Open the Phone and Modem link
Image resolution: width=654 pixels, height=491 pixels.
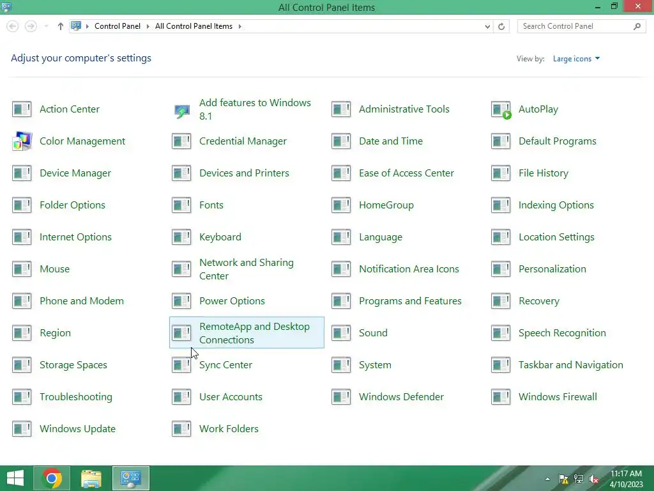pyautogui.click(x=82, y=301)
